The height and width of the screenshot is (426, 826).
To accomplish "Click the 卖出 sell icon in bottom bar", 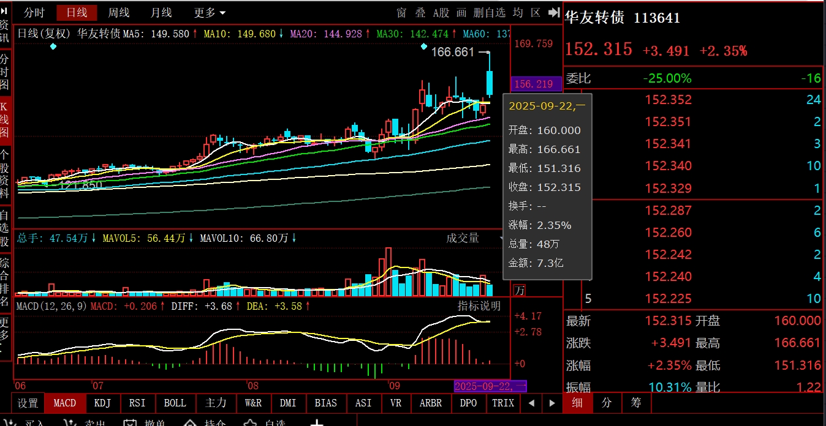I will pos(71,423).
